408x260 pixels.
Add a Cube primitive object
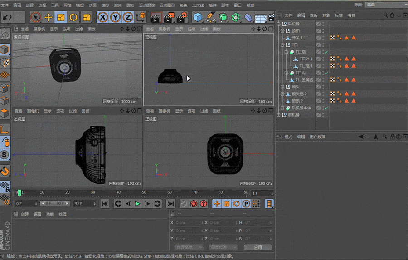[198, 17]
